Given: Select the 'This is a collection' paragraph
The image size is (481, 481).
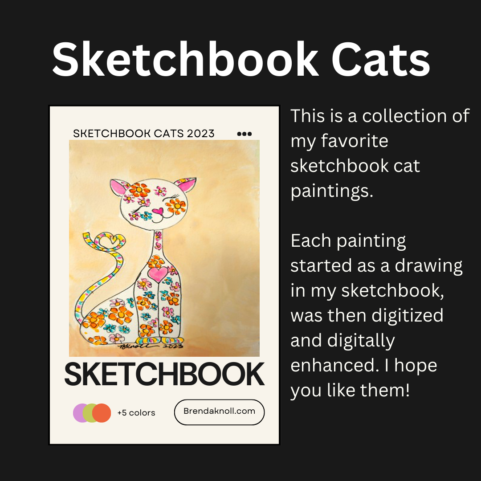Looking at the screenshot, I should [x=380, y=153].
